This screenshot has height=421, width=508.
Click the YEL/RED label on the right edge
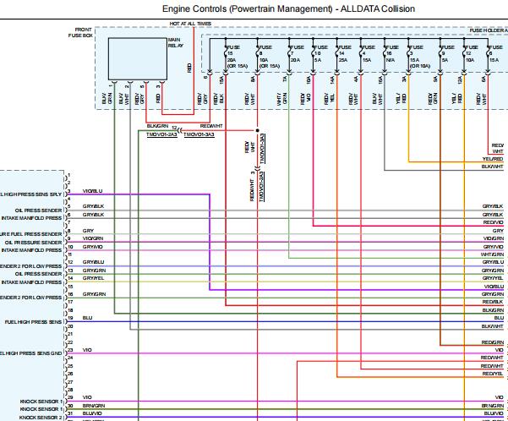coord(493,159)
